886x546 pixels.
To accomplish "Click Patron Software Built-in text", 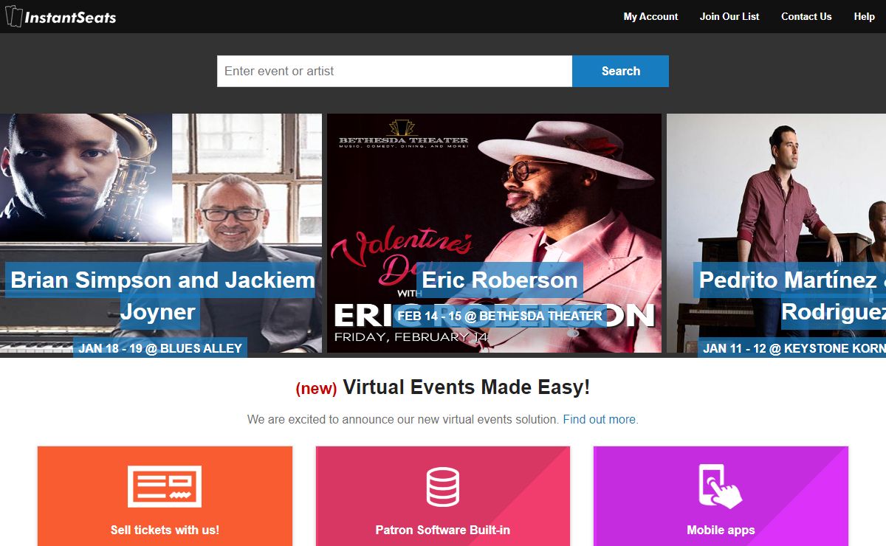I will 443,530.
